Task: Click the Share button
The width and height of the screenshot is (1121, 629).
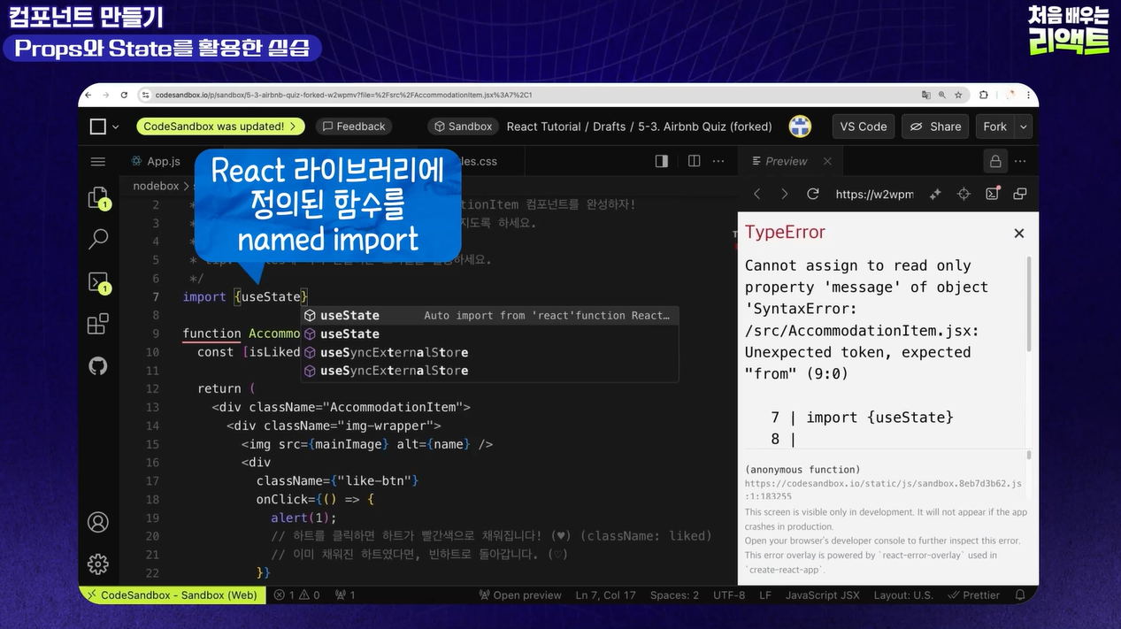Action: 936,127
